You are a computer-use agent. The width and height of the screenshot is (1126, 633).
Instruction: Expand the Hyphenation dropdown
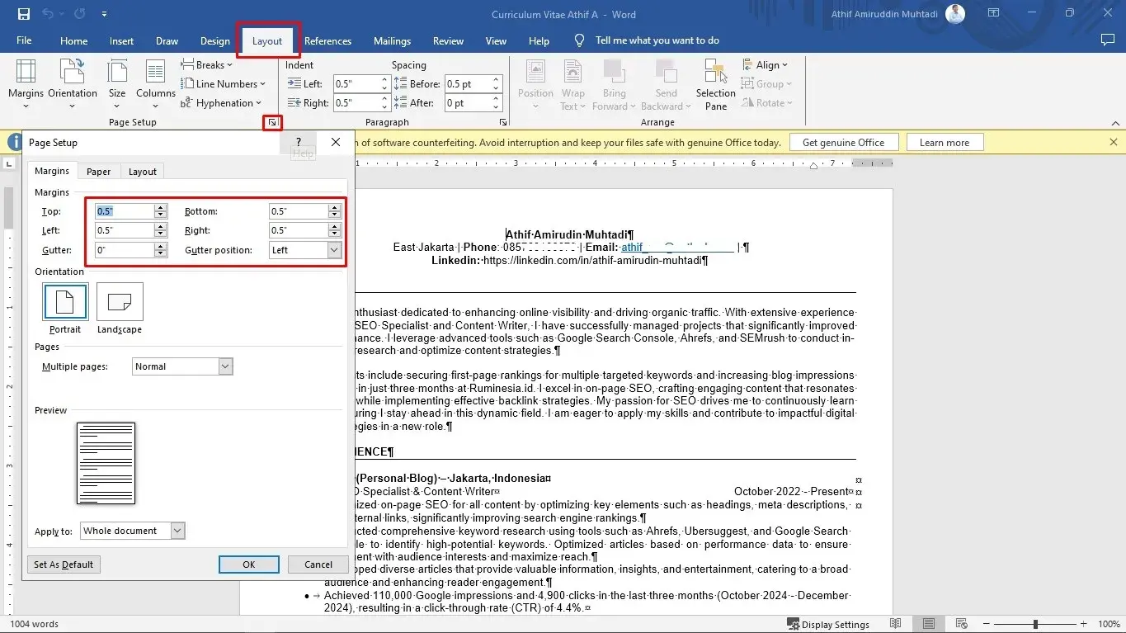point(221,103)
